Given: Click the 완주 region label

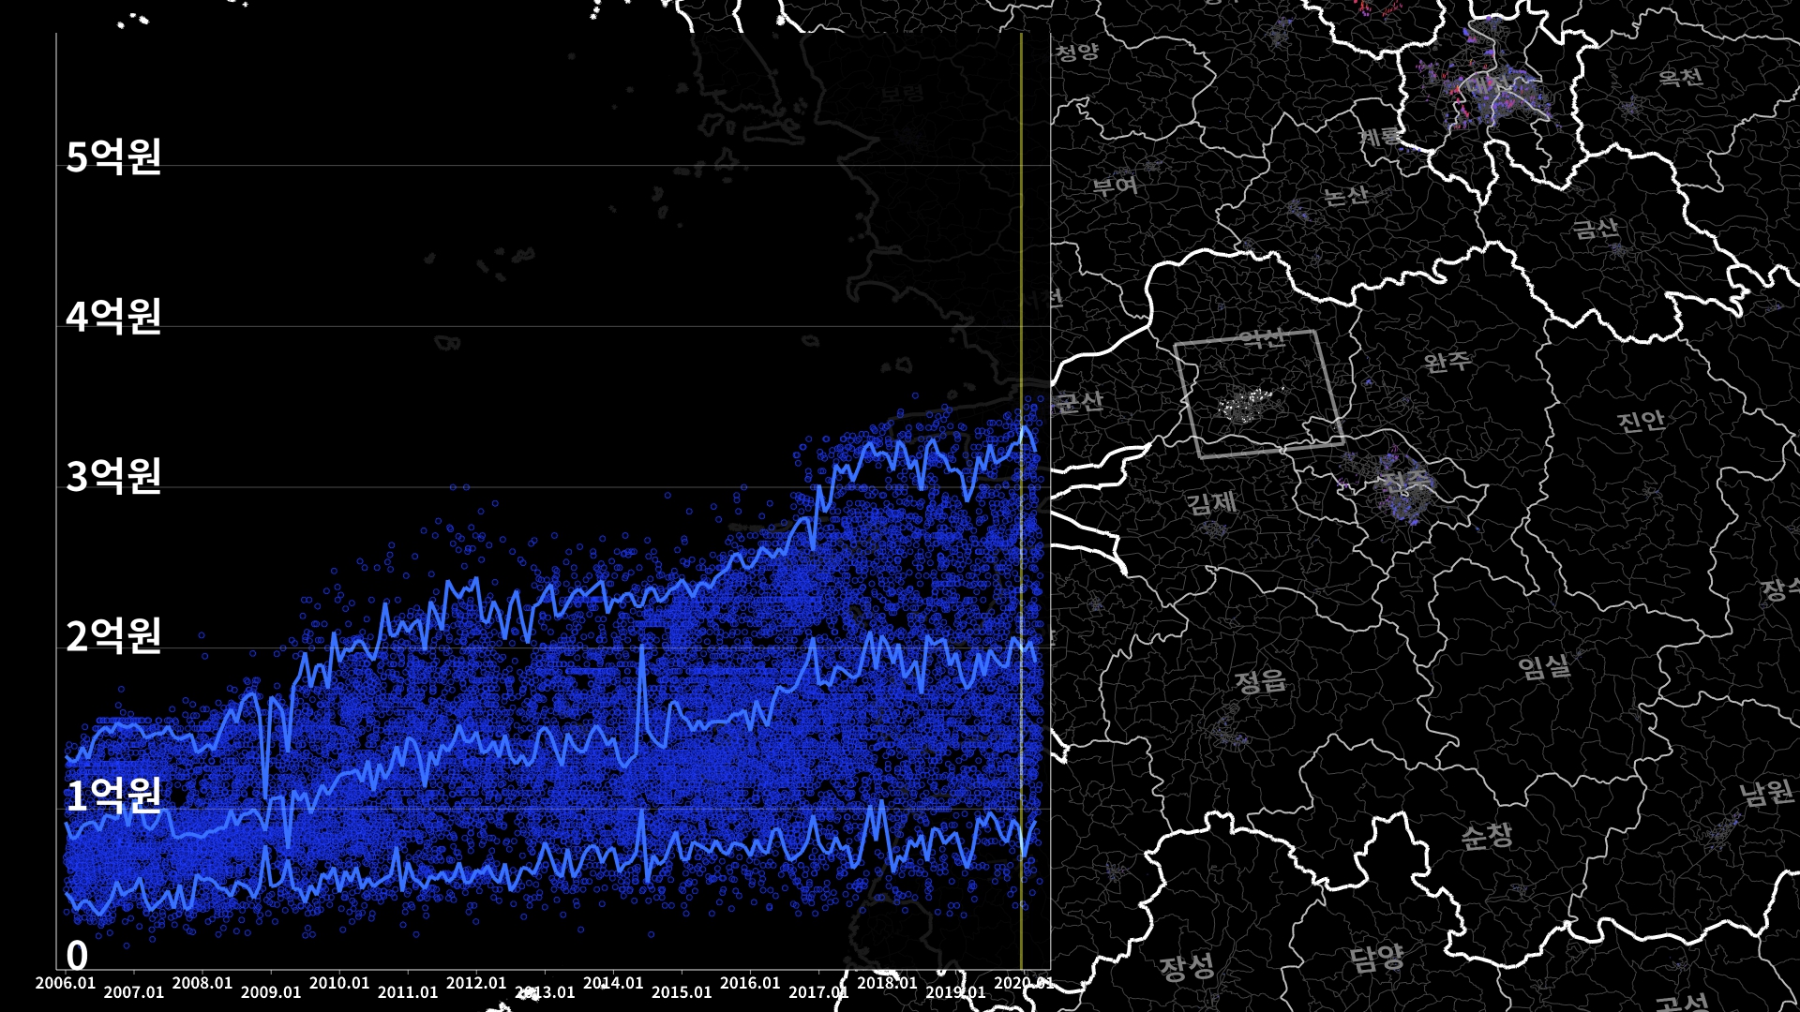Looking at the screenshot, I should 1447,361.
